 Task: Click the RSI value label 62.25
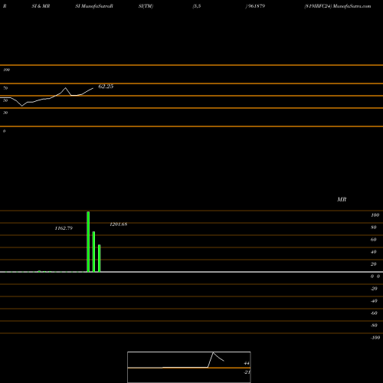coord(106,87)
